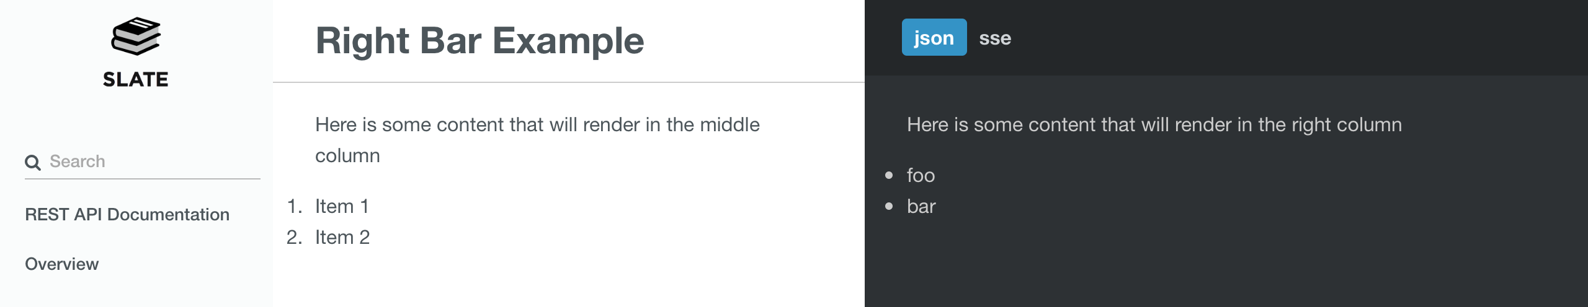This screenshot has height=307, width=1588.
Task: Click the bar bullet item
Action: coord(921,206)
